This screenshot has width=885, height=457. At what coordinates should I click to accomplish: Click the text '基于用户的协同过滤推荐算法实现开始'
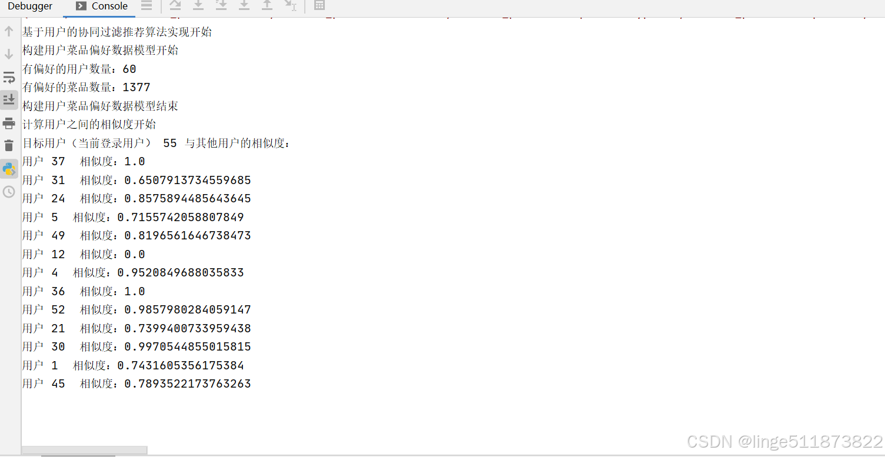[x=117, y=32]
